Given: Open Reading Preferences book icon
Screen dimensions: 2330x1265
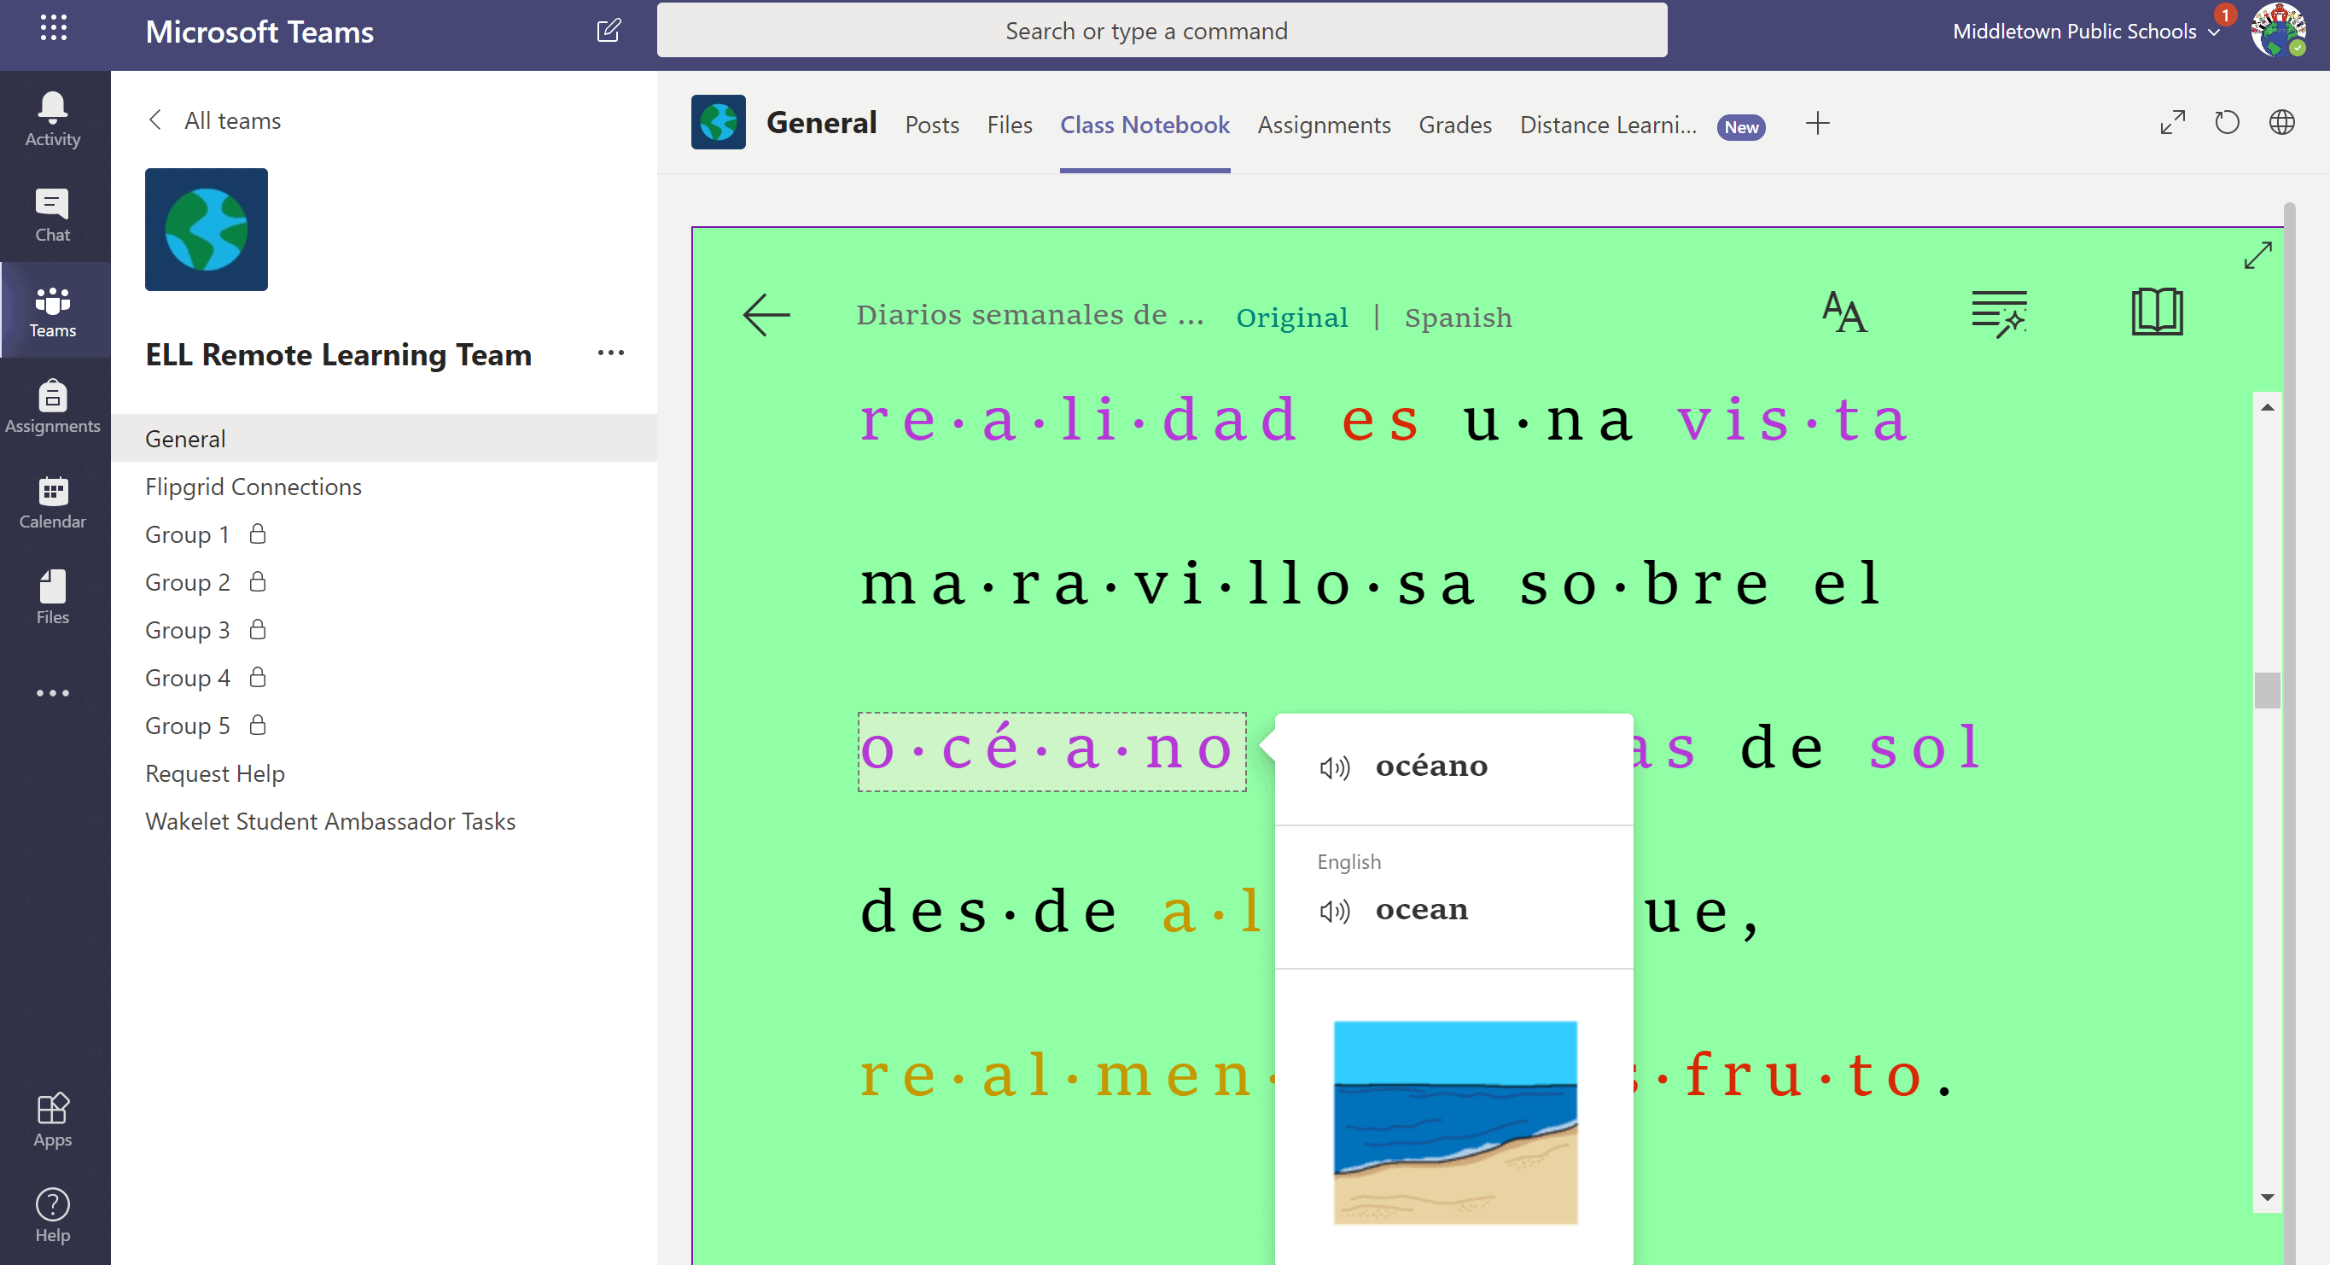Looking at the screenshot, I should click(x=2157, y=312).
